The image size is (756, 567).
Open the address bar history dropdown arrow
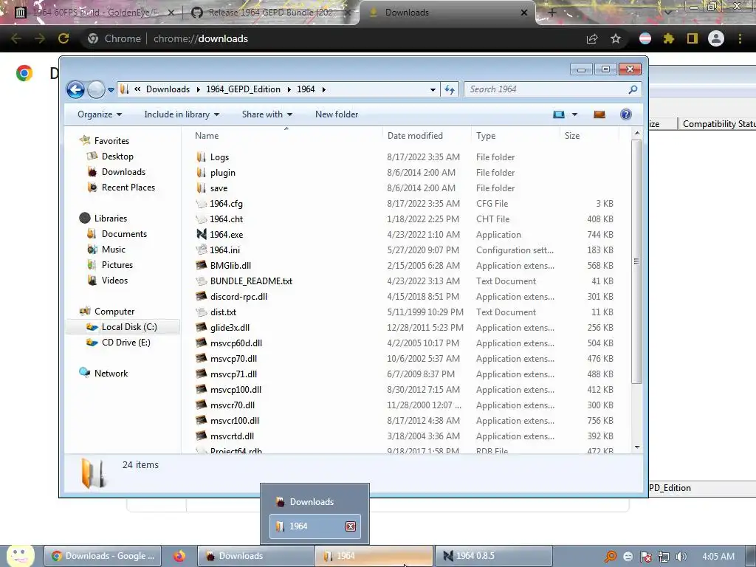(433, 89)
